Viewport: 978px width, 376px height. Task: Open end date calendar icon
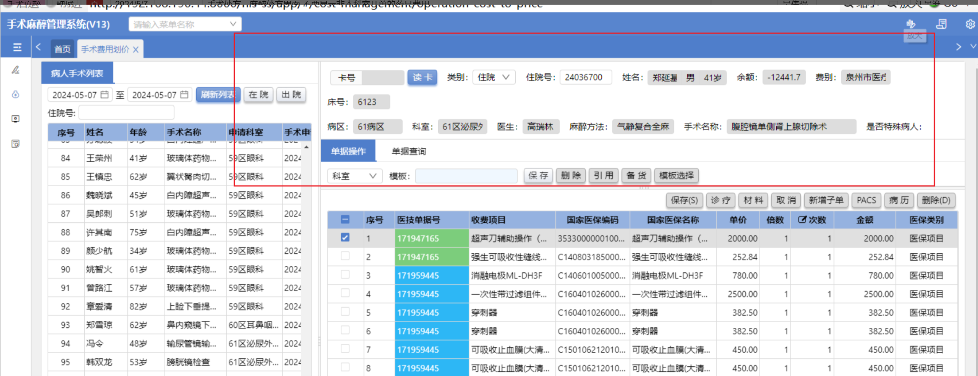(184, 94)
